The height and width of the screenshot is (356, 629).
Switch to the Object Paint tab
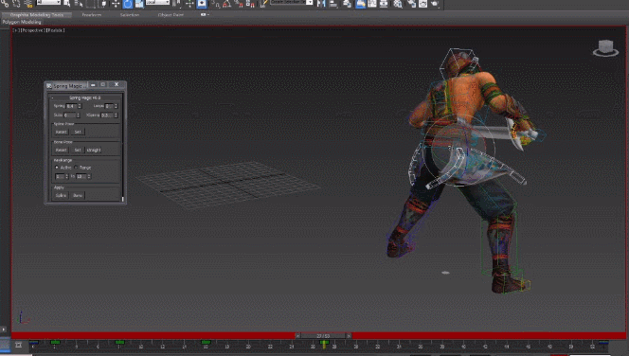pos(171,15)
